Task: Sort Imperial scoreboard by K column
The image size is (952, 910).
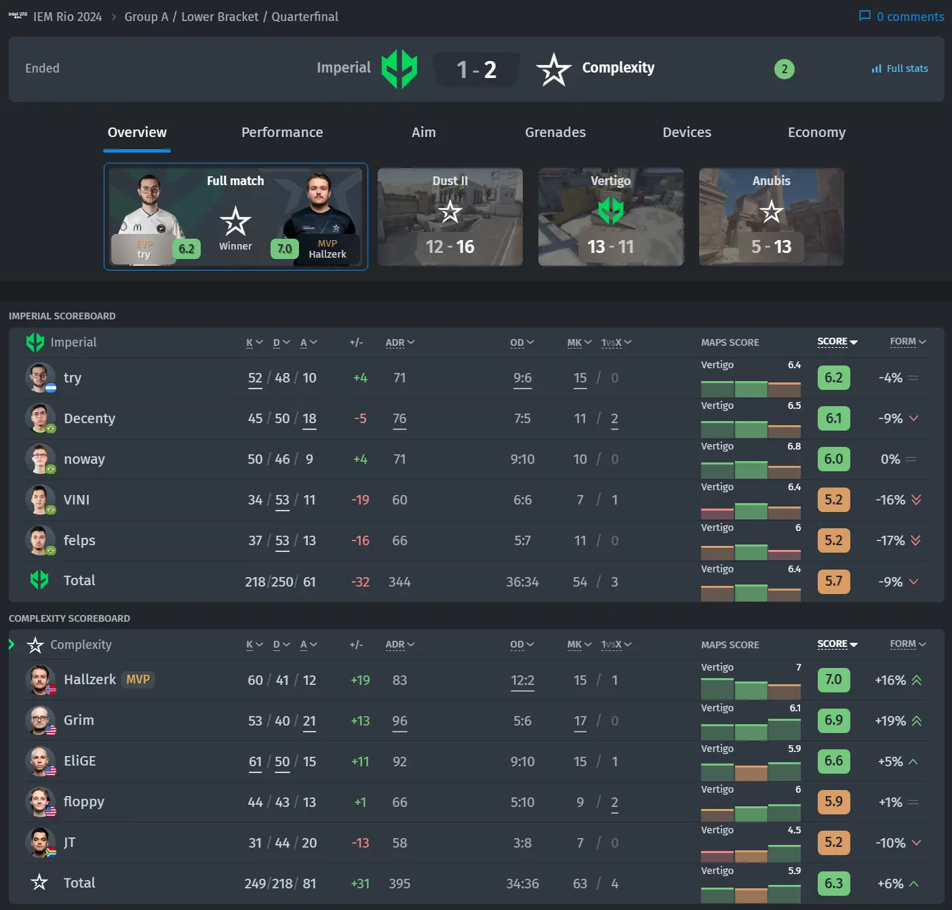Action: pyautogui.click(x=254, y=342)
